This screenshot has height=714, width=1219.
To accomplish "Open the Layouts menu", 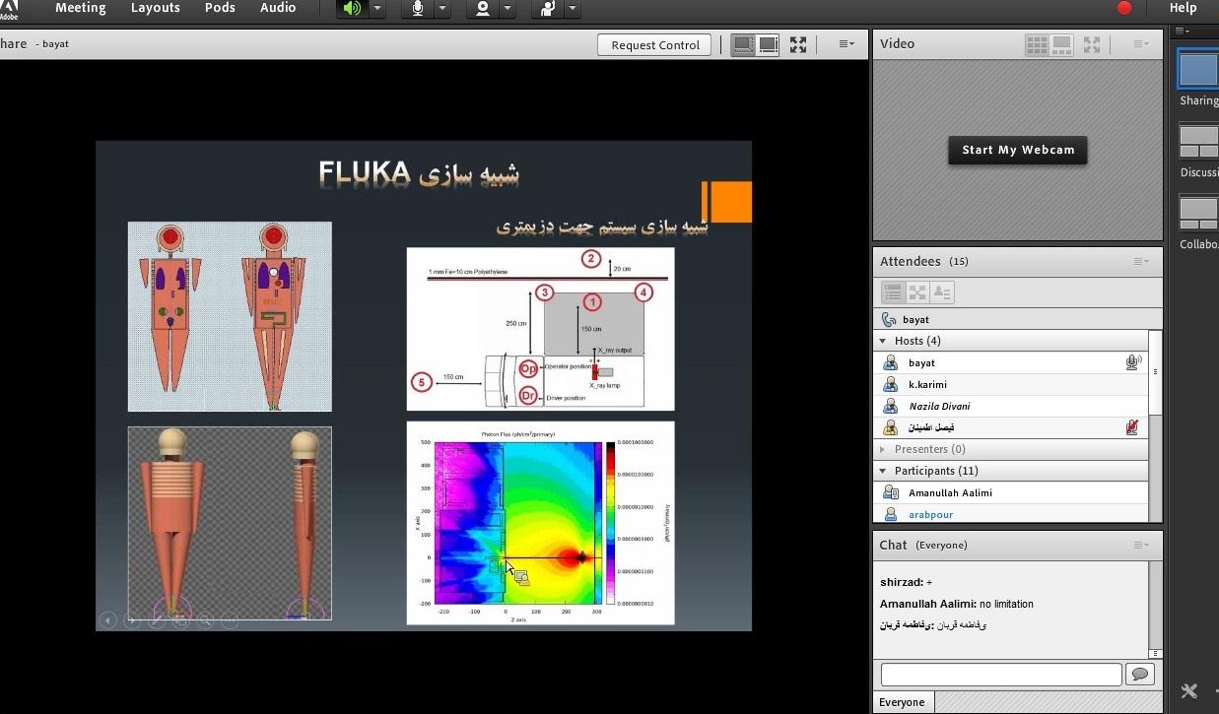I will click(x=156, y=8).
